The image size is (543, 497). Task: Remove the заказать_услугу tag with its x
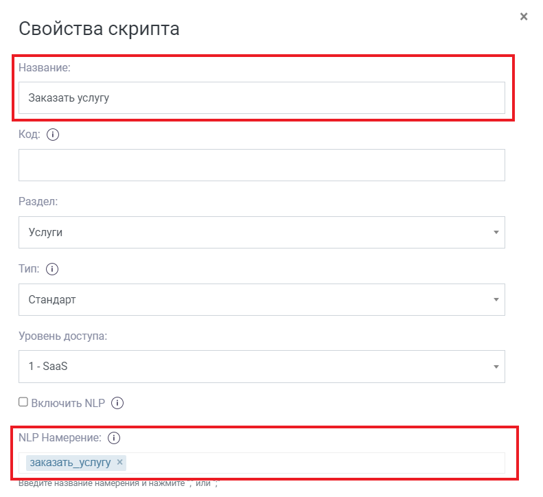[x=120, y=462]
